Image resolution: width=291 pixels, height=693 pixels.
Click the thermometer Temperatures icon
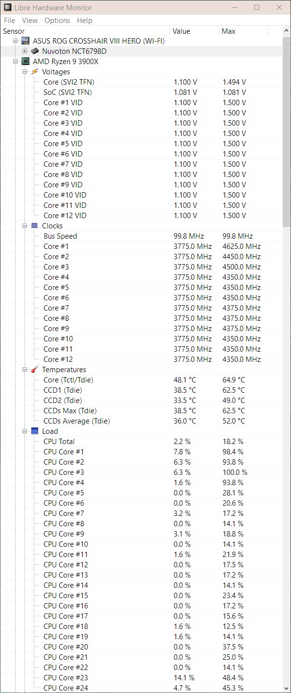[33, 369]
